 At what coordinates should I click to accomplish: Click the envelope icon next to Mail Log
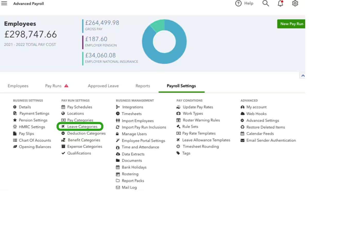(117, 187)
